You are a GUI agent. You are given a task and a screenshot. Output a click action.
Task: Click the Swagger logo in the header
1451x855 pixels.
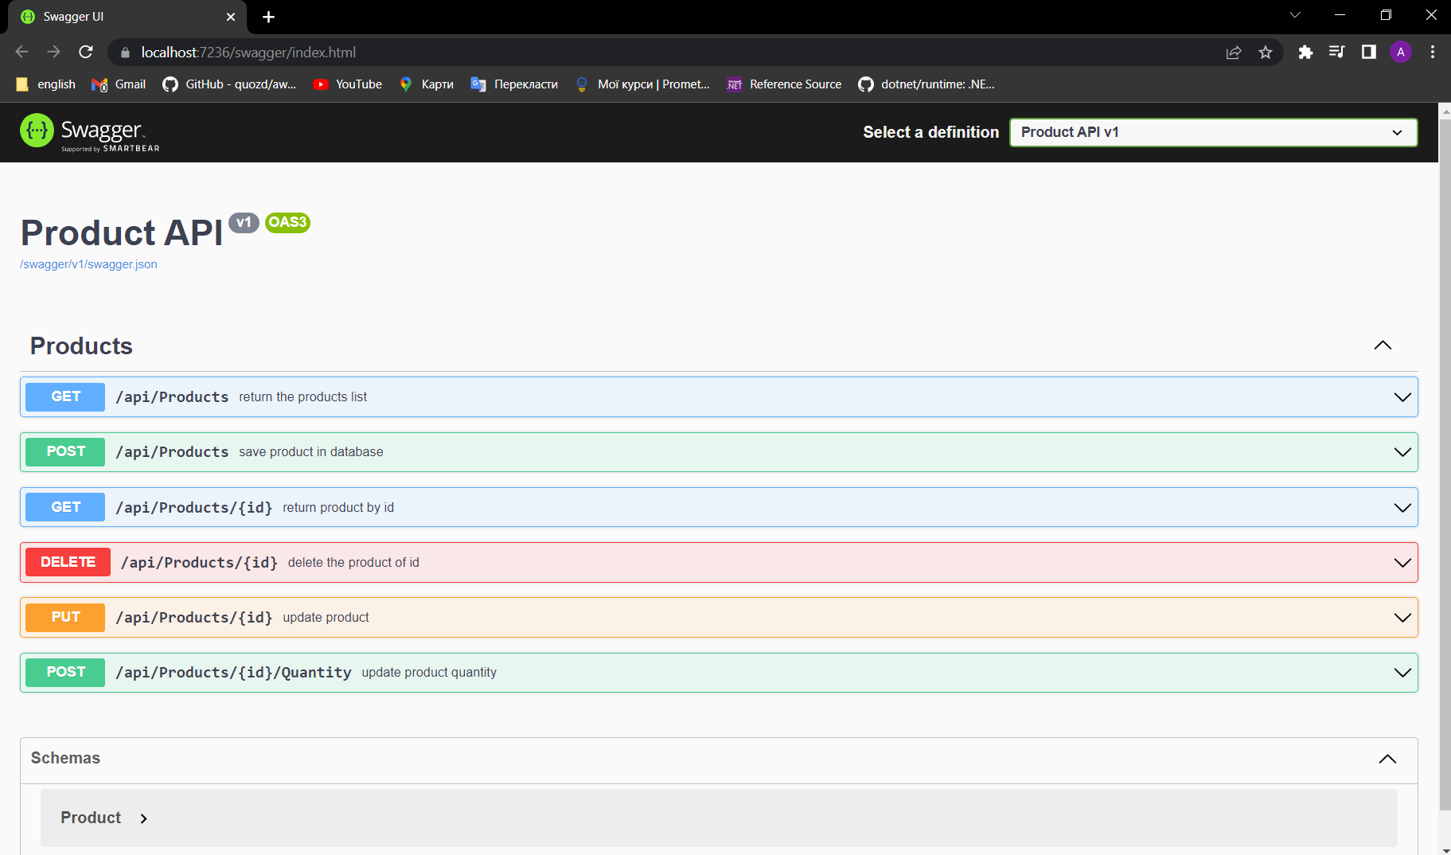(88, 131)
